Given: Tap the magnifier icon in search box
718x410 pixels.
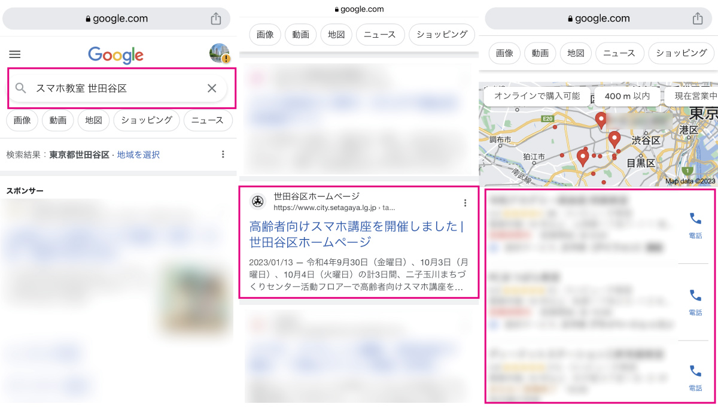Looking at the screenshot, I should [x=21, y=89].
